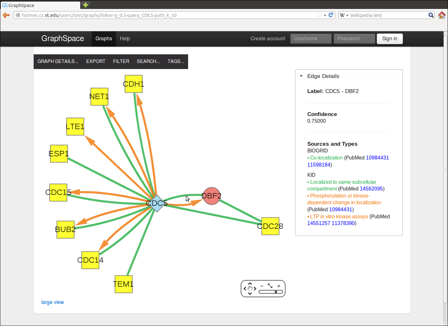Collapse the Edge Details panel

(x=301, y=76)
